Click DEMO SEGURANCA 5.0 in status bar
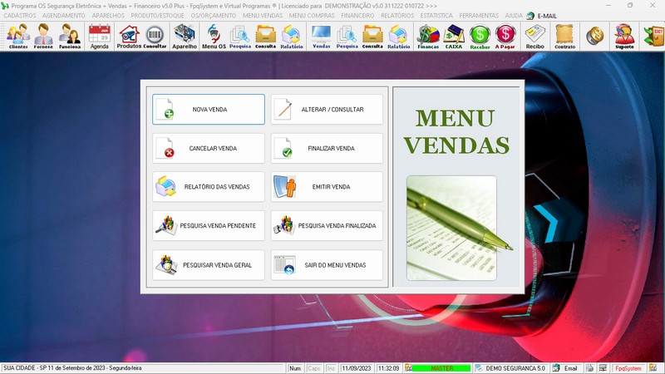The height and width of the screenshot is (374, 665). (x=515, y=368)
